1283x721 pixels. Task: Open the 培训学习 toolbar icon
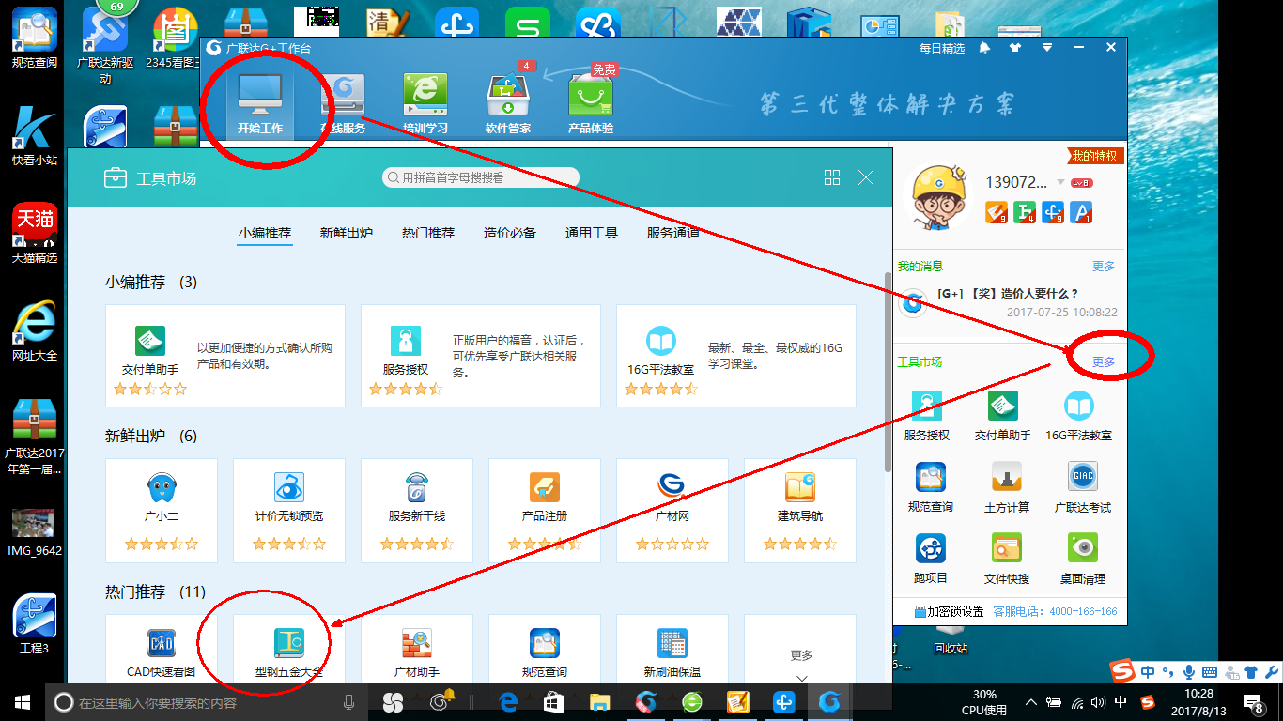coord(425,104)
